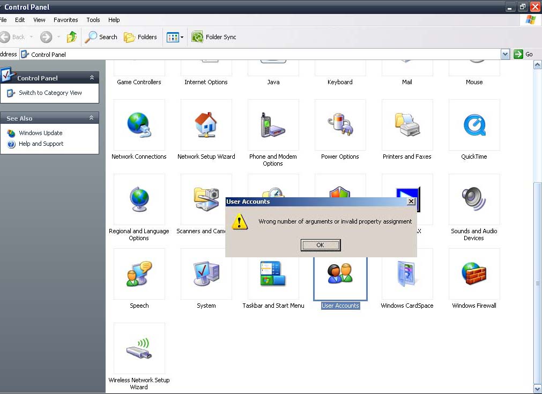Collapse the See Also section
The height and width of the screenshot is (394, 542).
tap(92, 118)
